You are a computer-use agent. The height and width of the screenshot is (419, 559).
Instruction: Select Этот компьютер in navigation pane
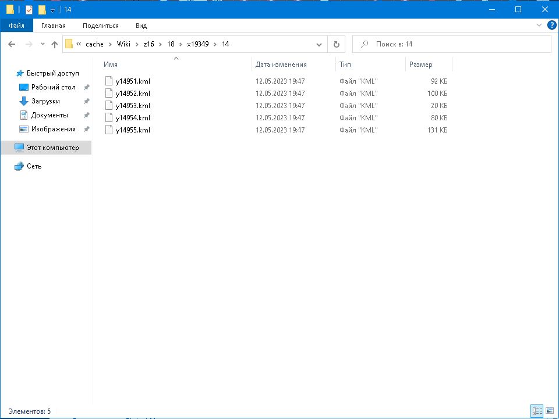52,148
